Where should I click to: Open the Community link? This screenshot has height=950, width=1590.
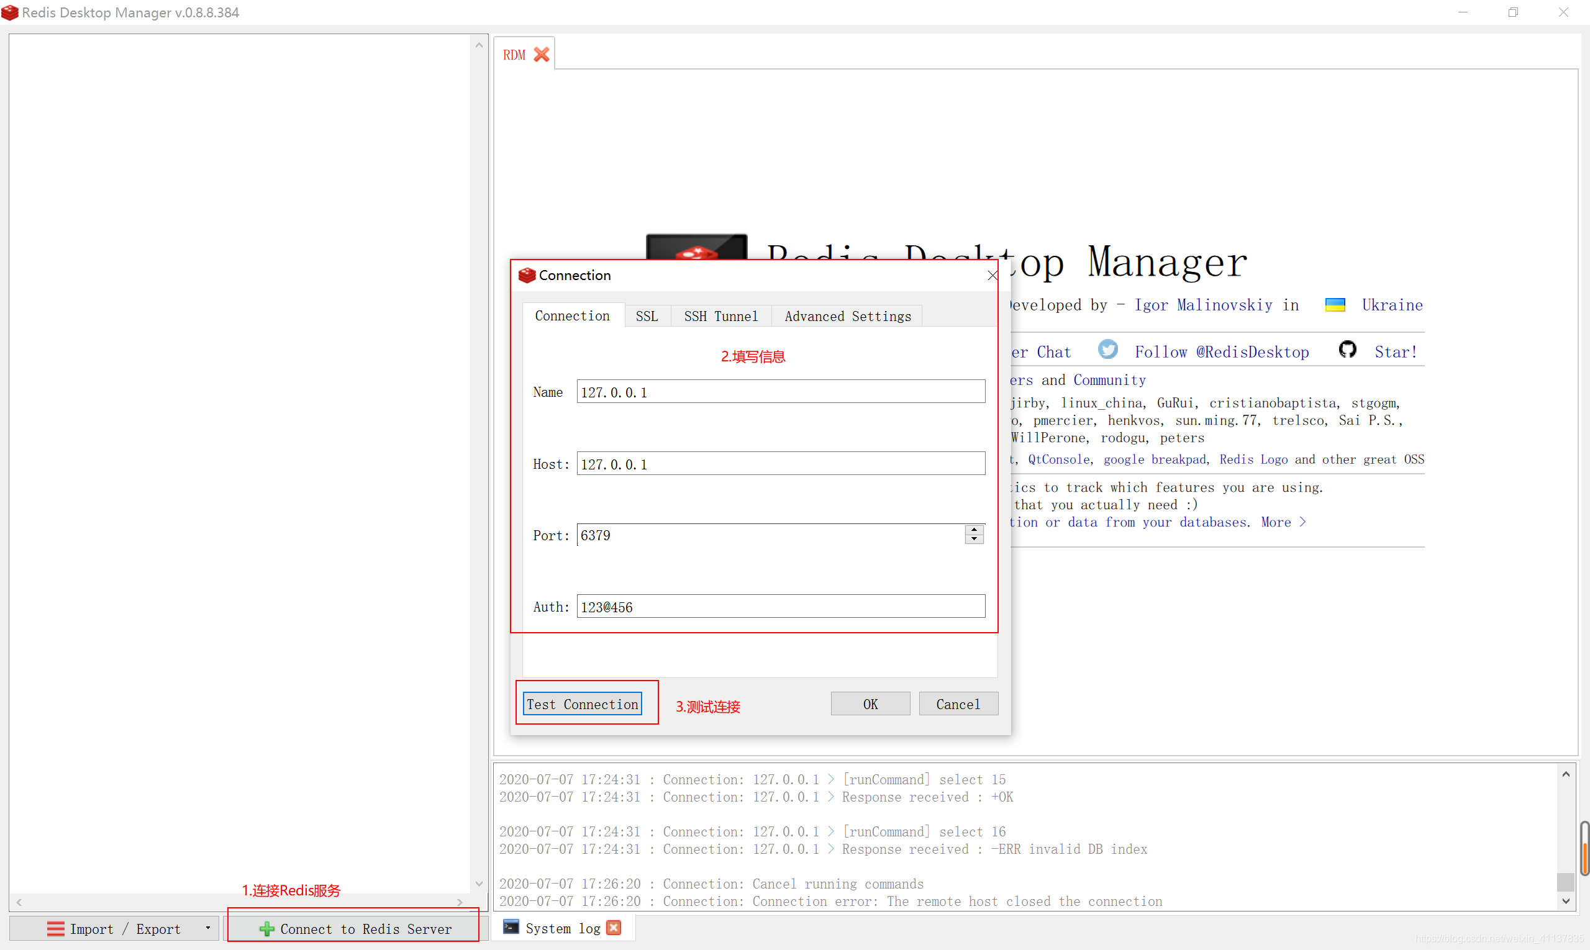(1109, 380)
